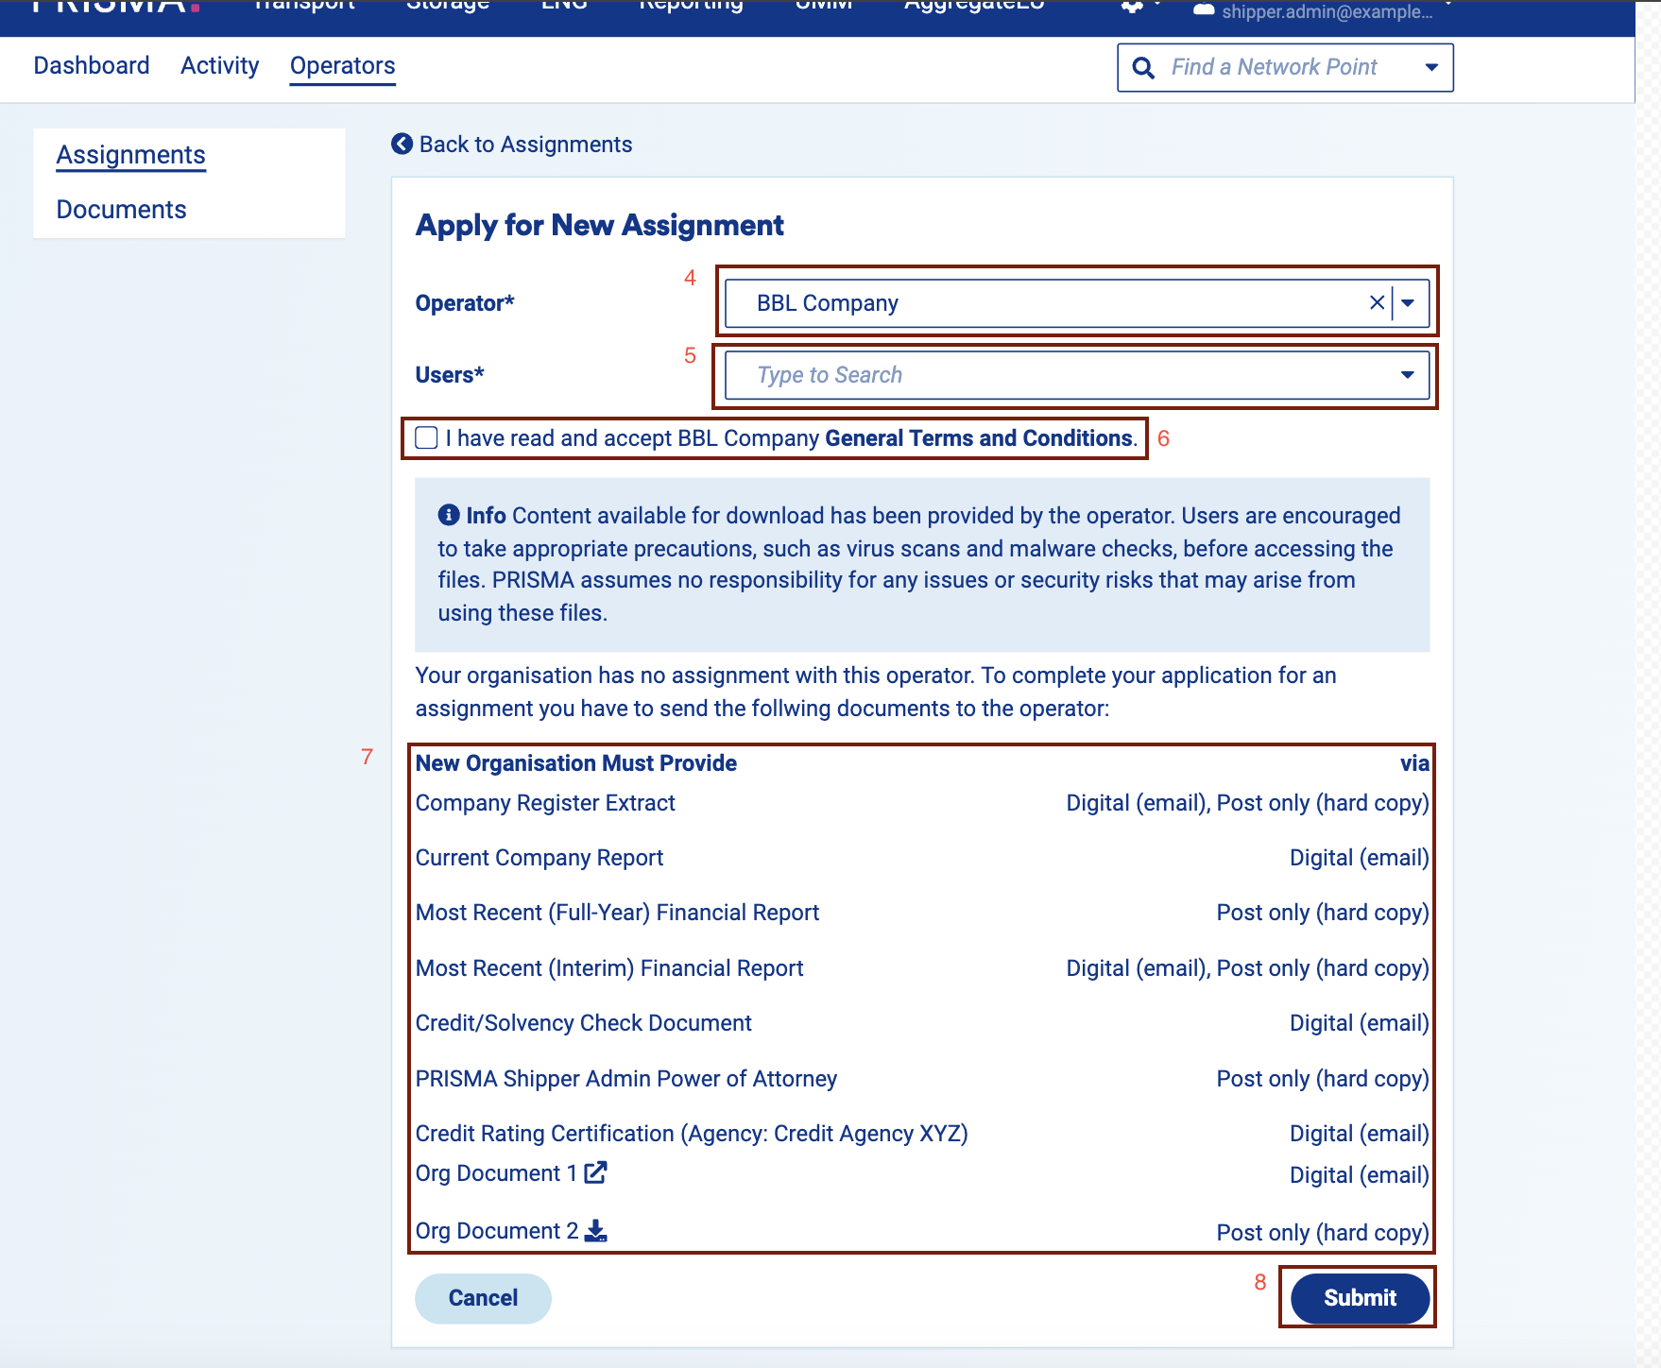Screen dimensions: 1661x1368
Task: Select the Operators tab
Action: (343, 65)
